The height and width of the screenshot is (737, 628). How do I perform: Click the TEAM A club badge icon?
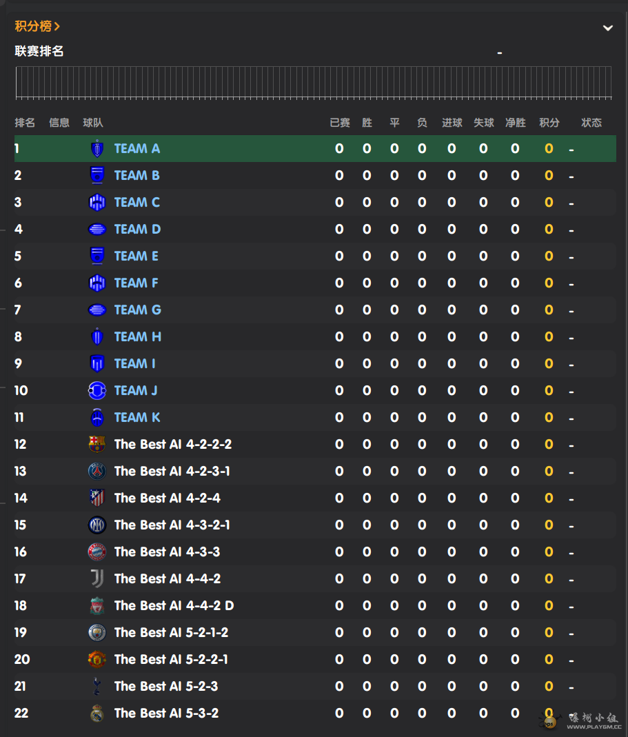tap(97, 148)
